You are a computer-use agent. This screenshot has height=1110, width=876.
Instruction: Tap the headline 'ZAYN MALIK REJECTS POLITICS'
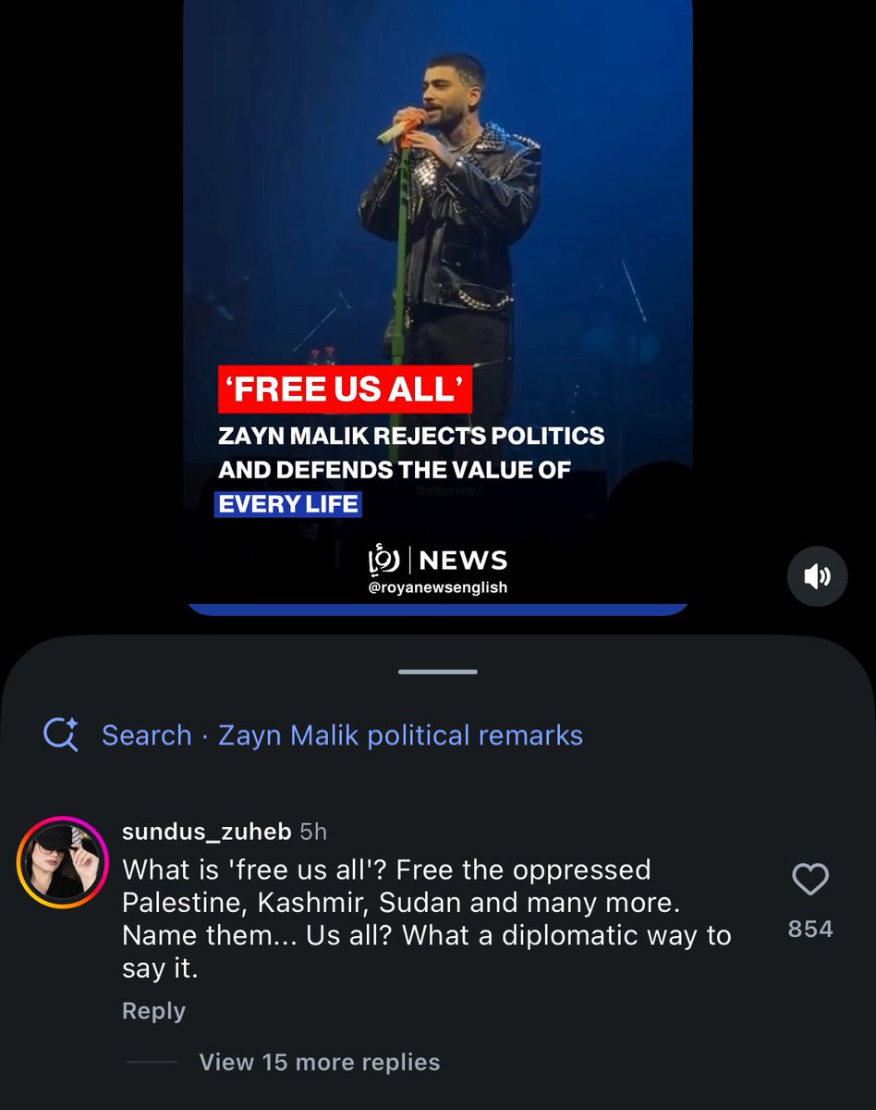click(411, 435)
